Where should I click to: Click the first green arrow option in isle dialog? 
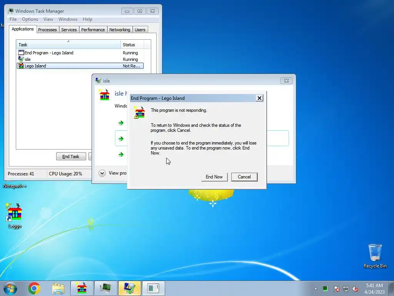tap(121, 123)
